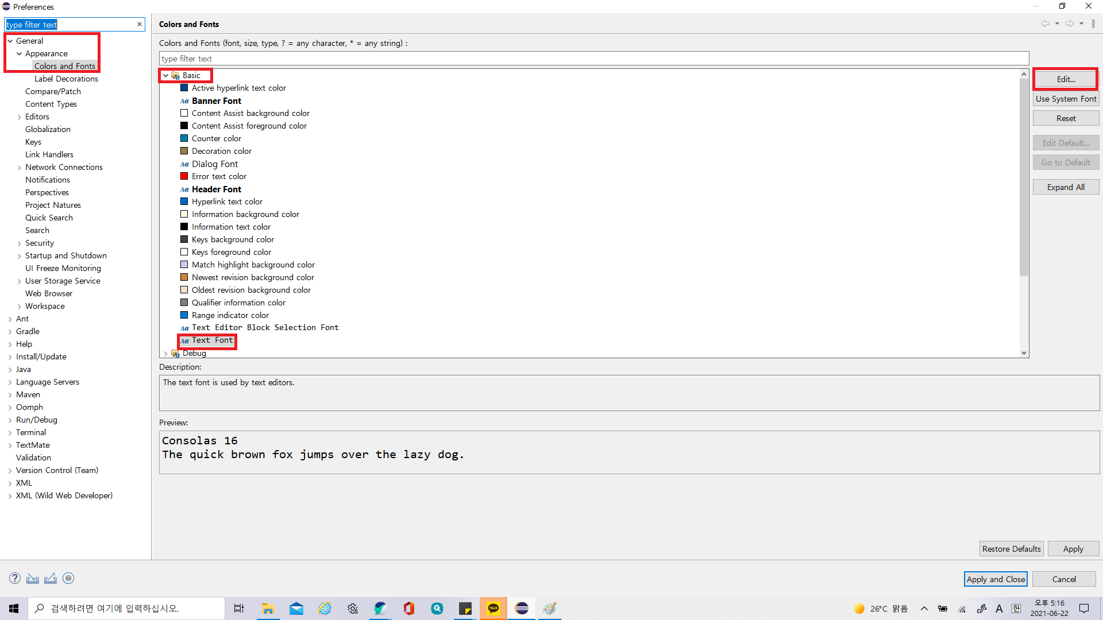Collapse the Basic category
This screenshot has width=1103, height=620.
165,75
